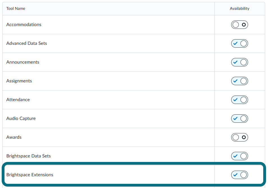
Task: Click the Brightspace Extensions label
Action: pyautogui.click(x=30, y=175)
